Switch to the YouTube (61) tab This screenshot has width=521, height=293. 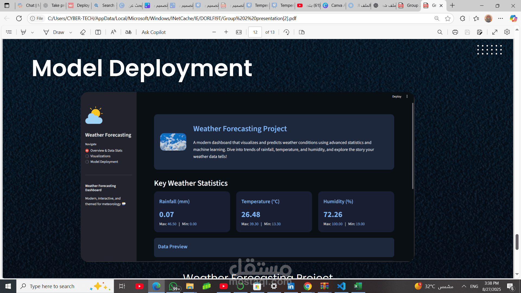pyautogui.click(x=309, y=5)
